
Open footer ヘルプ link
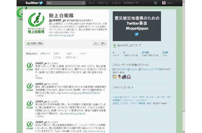pyautogui.click(x=134, y=97)
